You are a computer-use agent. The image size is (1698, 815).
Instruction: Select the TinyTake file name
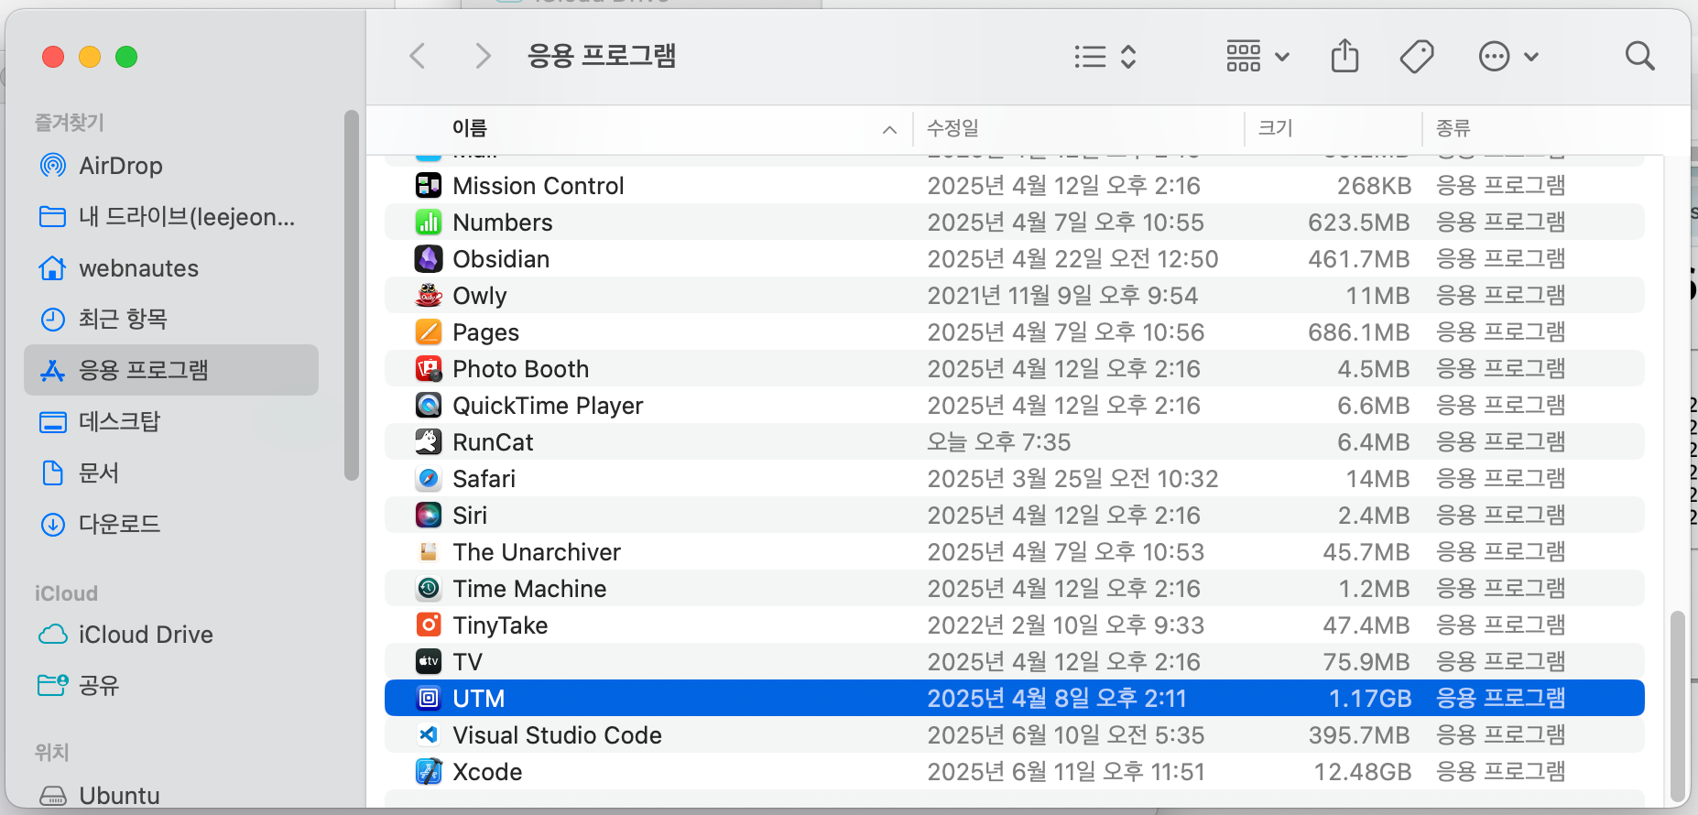(500, 625)
